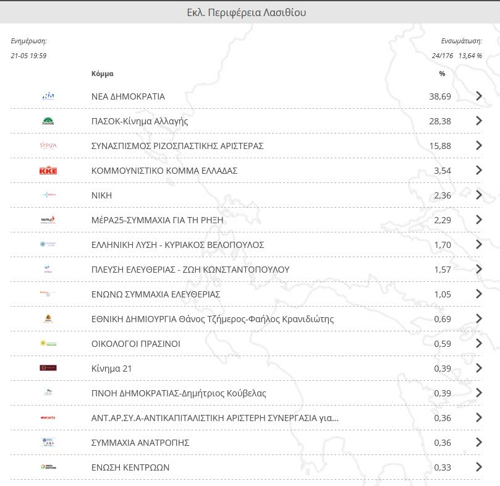500x486 pixels.
Task: Click the 38,69 percentage value
Action: (x=439, y=96)
